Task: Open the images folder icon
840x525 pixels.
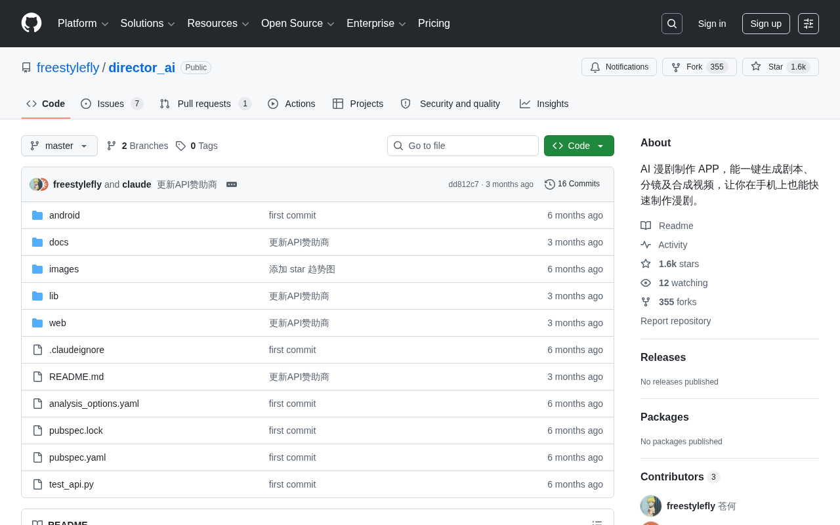Action: [37, 269]
